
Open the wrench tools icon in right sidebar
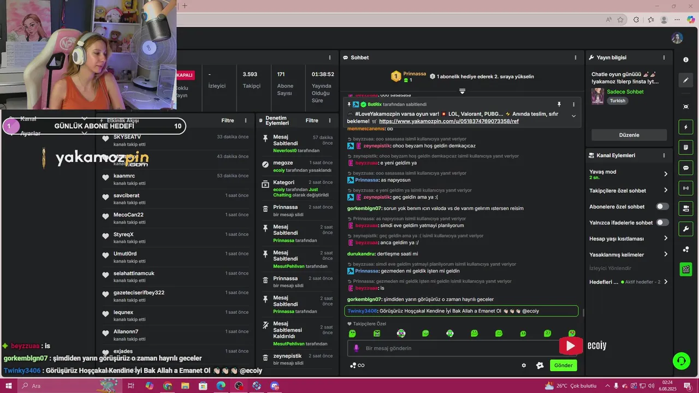(x=686, y=229)
